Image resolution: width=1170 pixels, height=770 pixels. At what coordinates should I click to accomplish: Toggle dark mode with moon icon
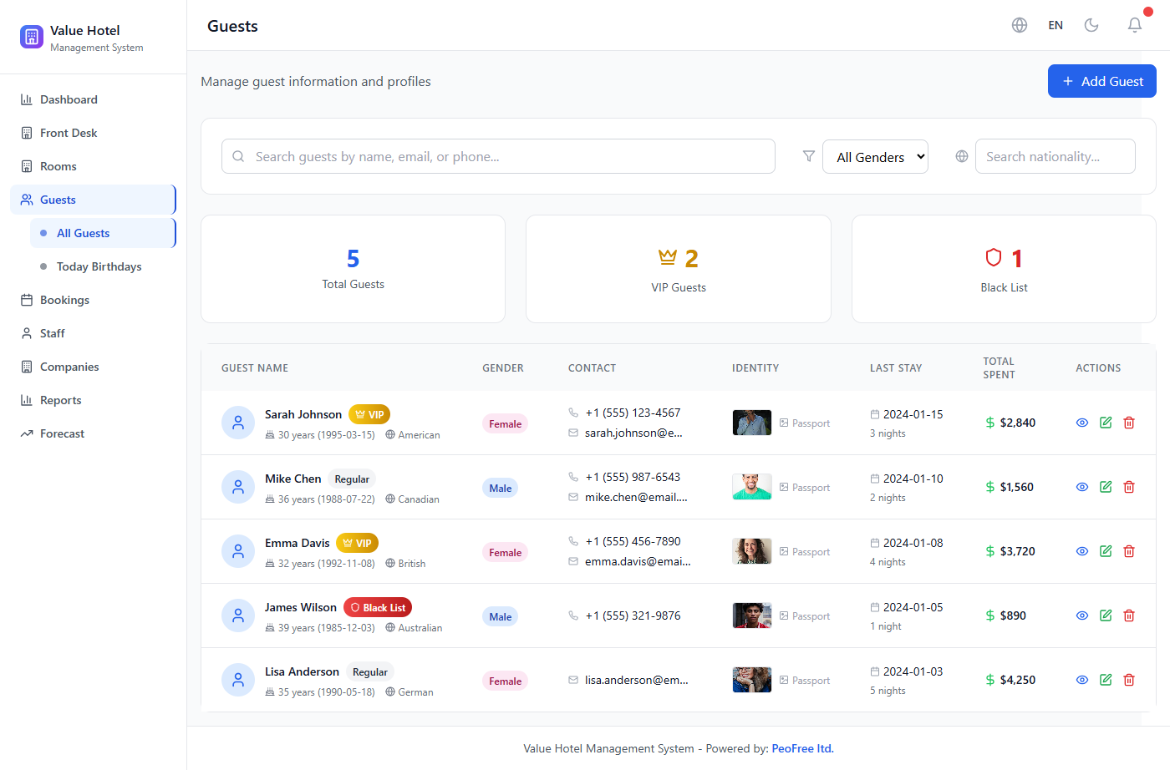click(1091, 25)
